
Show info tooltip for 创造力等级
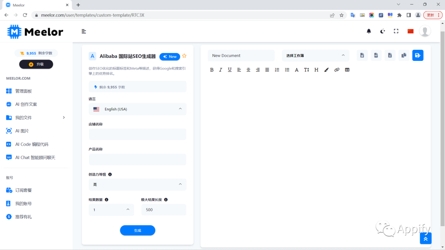click(110, 174)
